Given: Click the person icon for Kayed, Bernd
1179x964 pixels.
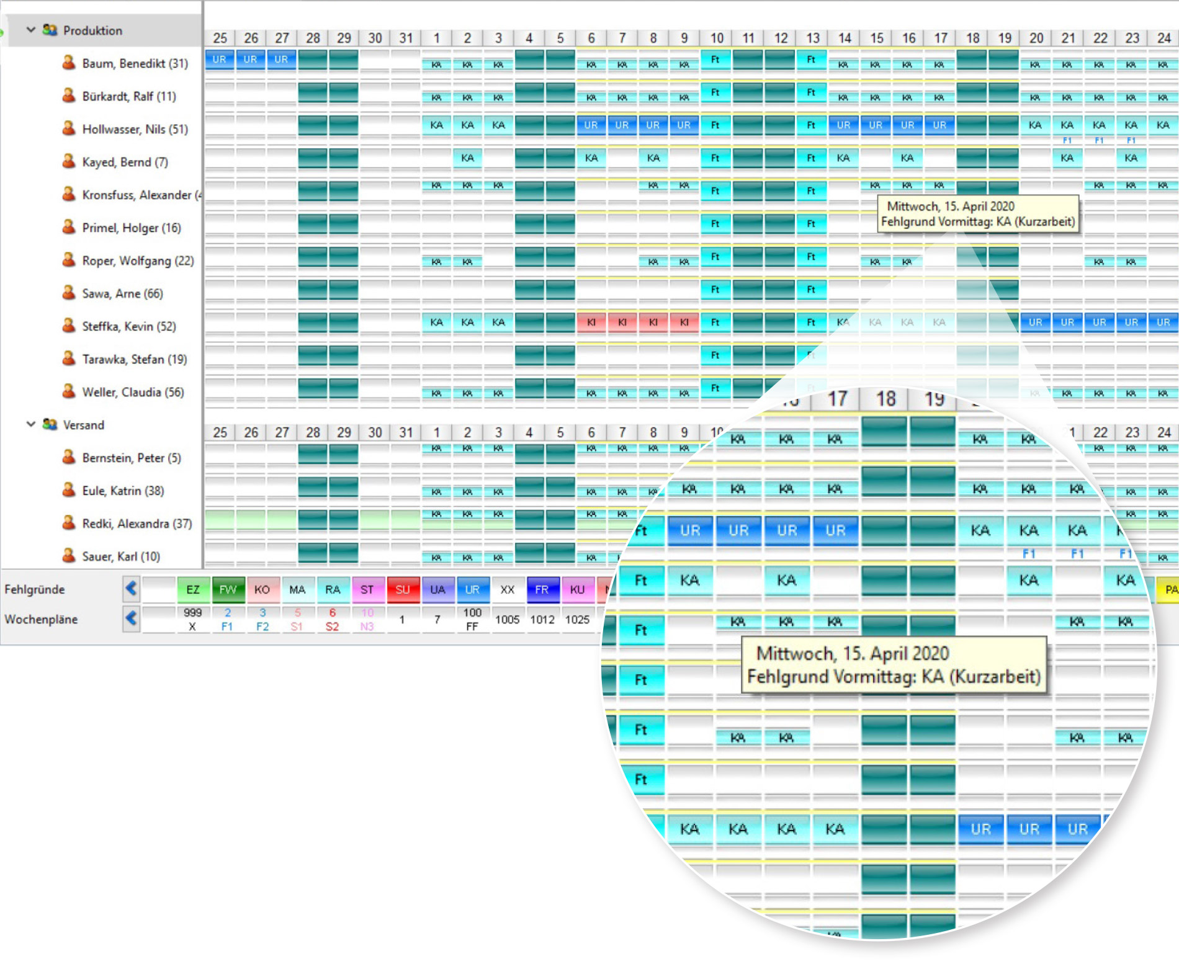Looking at the screenshot, I should (x=69, y=161).
